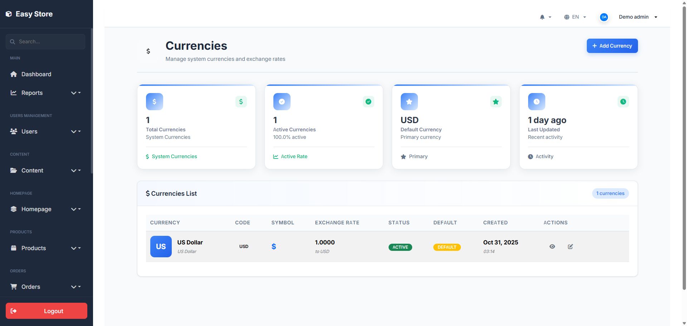
Task: Click the globe language icon
Action: tap(567, 17)
